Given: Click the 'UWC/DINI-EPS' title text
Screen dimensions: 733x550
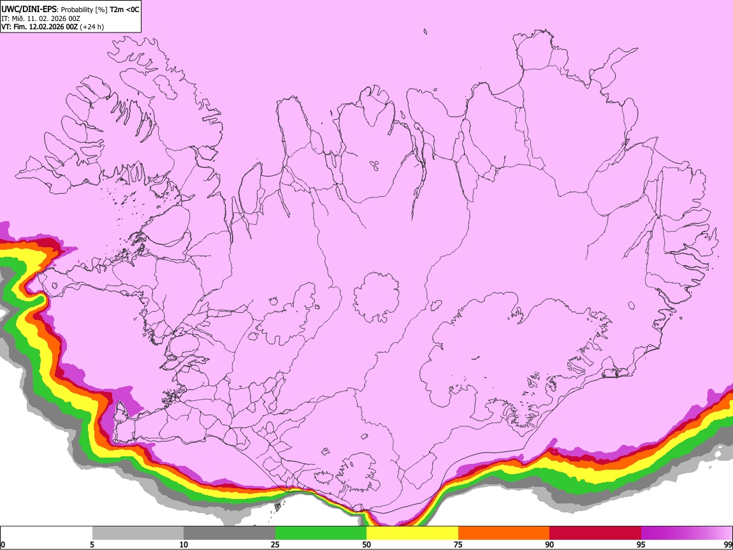Looking at the screenshot, I should (29, 10).
